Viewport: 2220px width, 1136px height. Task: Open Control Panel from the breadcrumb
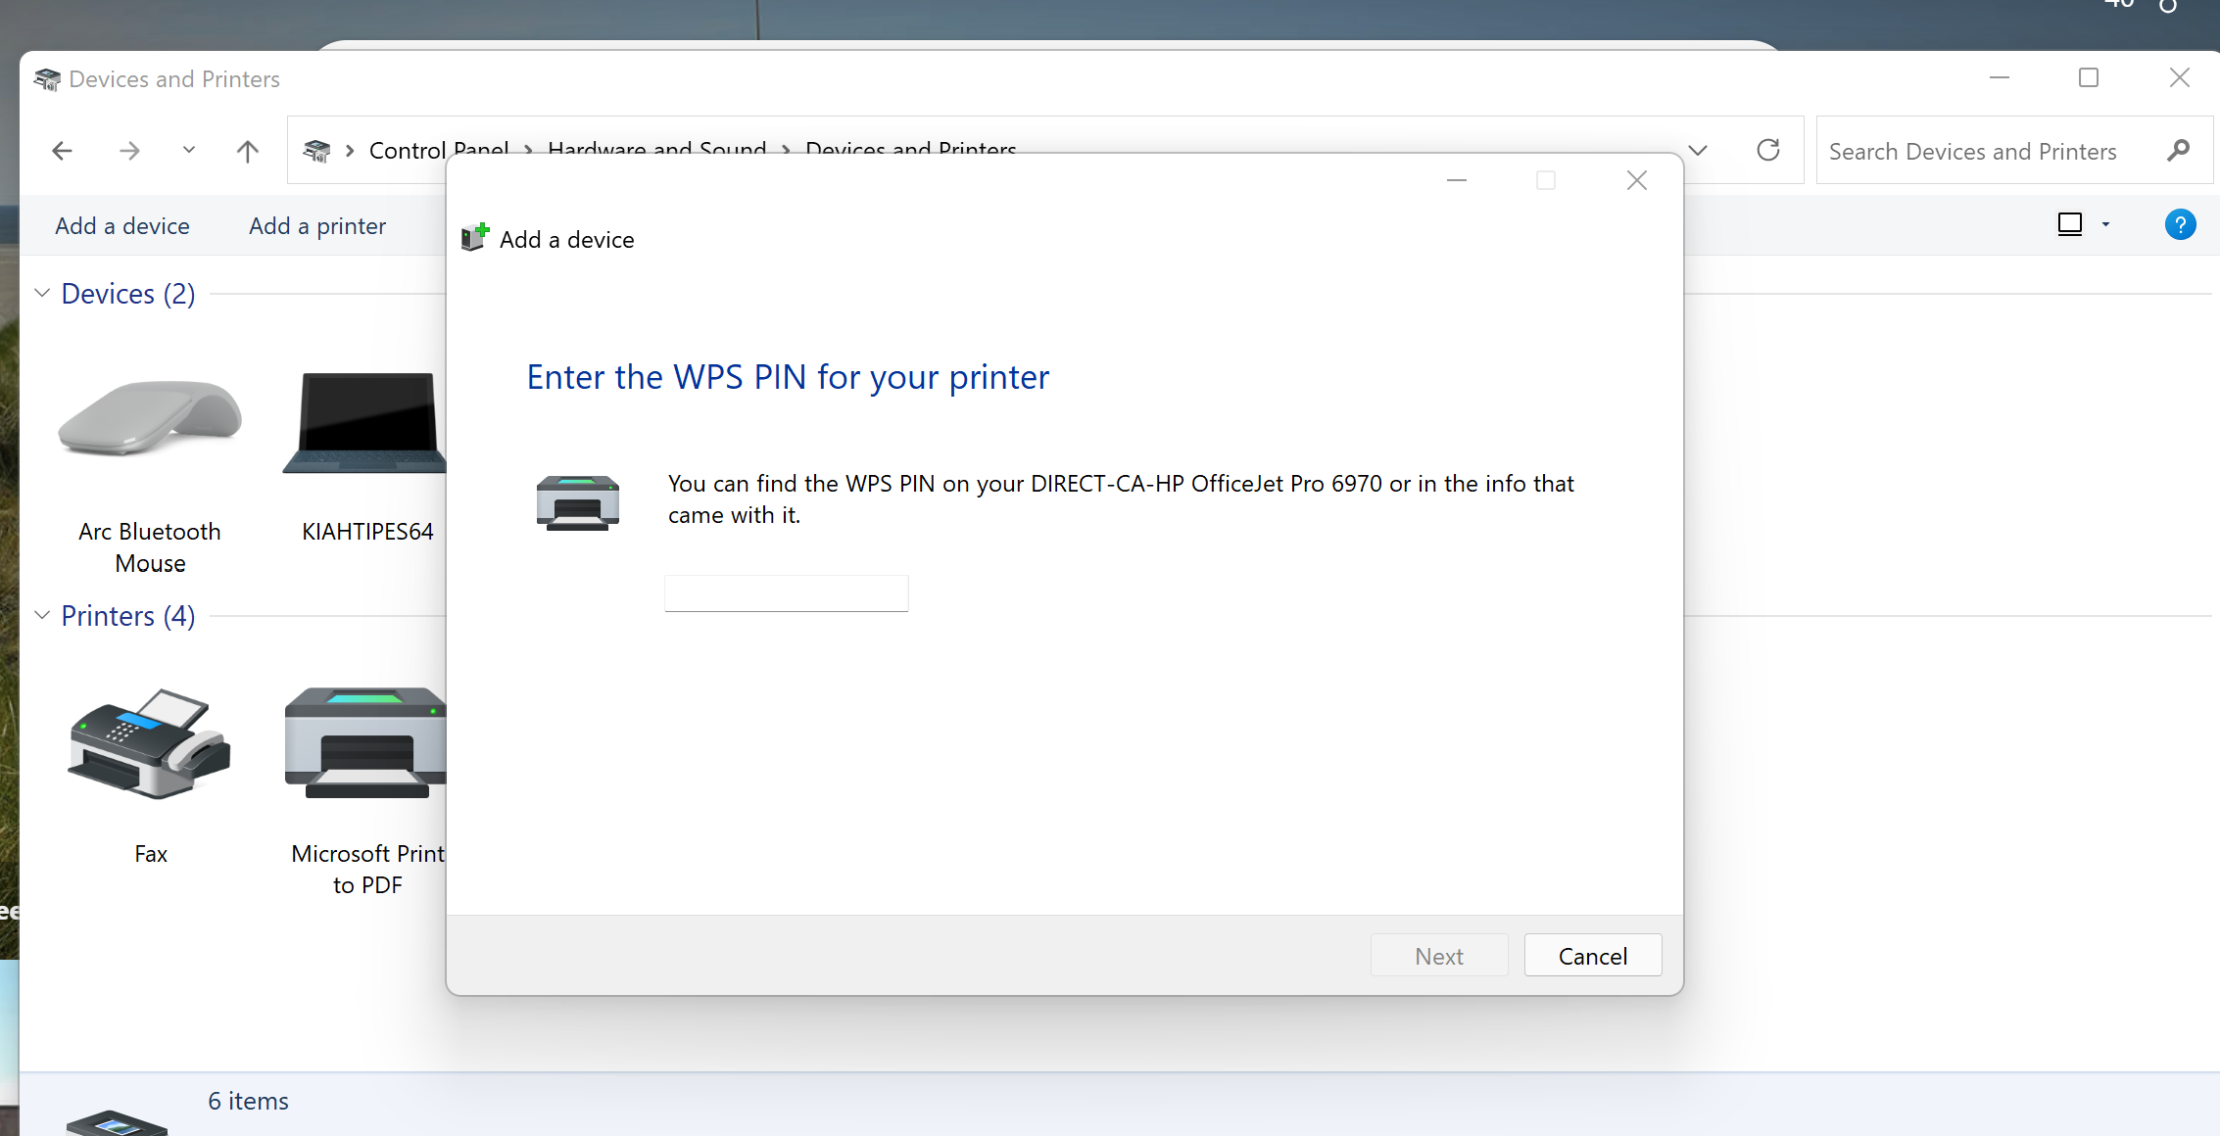click(x=438, y=150)
